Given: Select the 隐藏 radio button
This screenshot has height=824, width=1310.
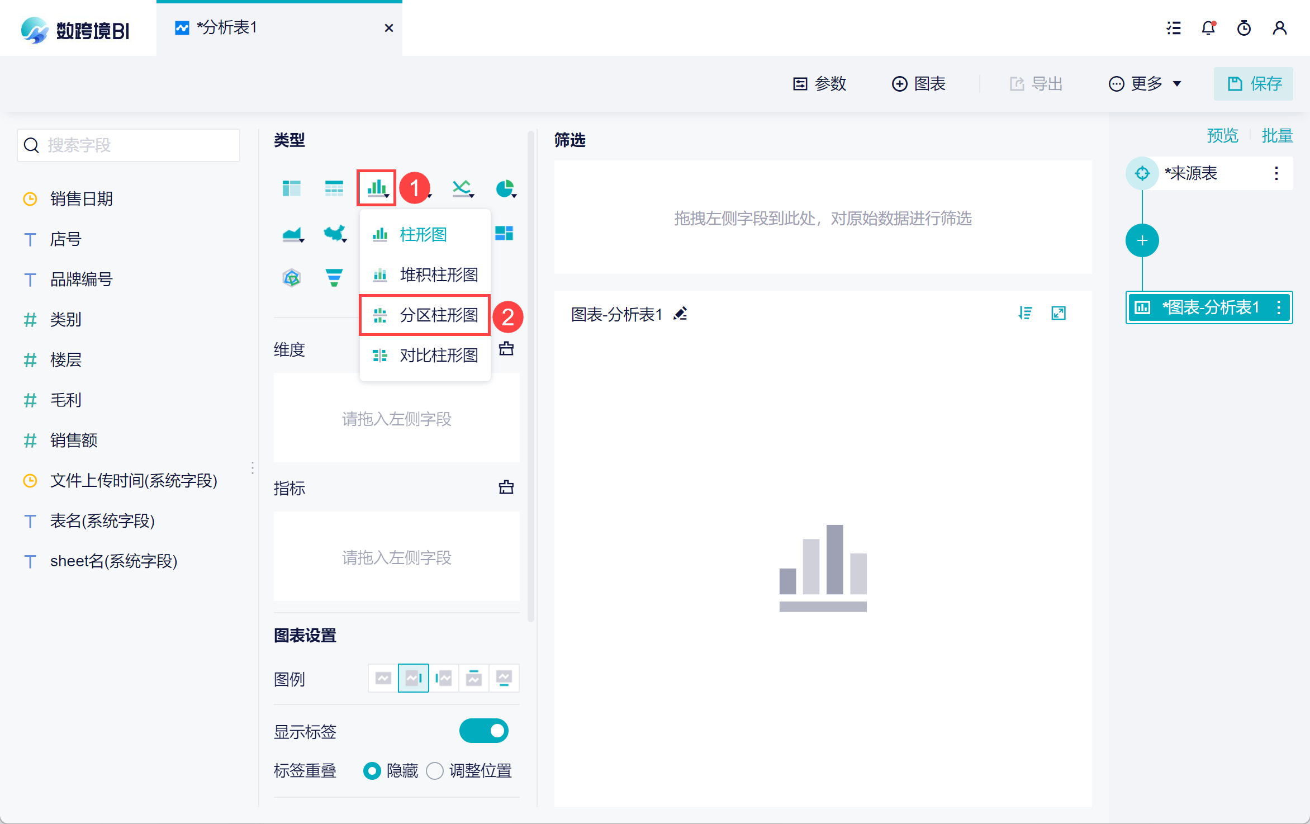Looking at the screenshot, I should (372, 771).
